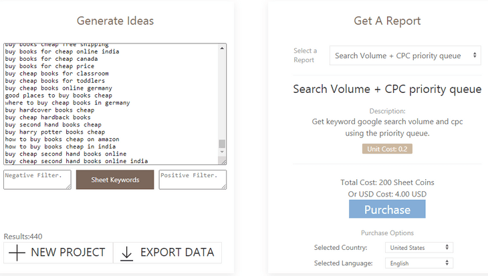Click the download arrow icon for export
The width and height of the screenshot is (488, 276).
coord(126,253)
